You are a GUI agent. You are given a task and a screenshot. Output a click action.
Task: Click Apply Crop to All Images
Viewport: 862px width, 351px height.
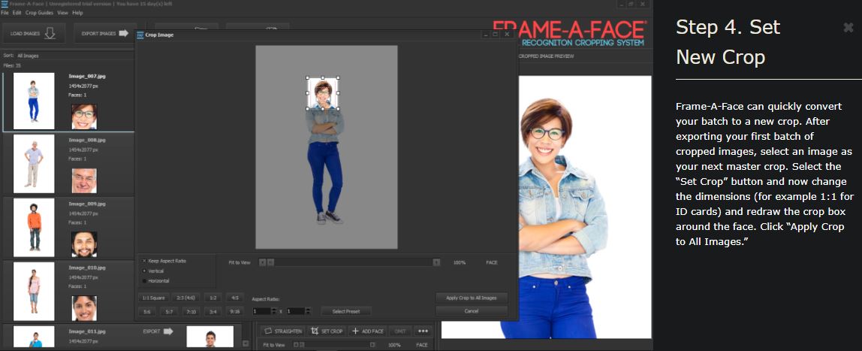pyautogui.click(x=471, y=298)
